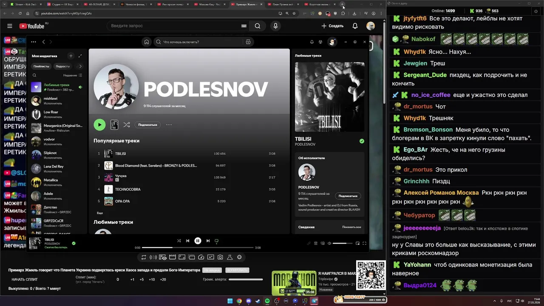Screen dimensions: 544x306
Task: Create new playlist with plus icon
Action: [x=71, y=56]
